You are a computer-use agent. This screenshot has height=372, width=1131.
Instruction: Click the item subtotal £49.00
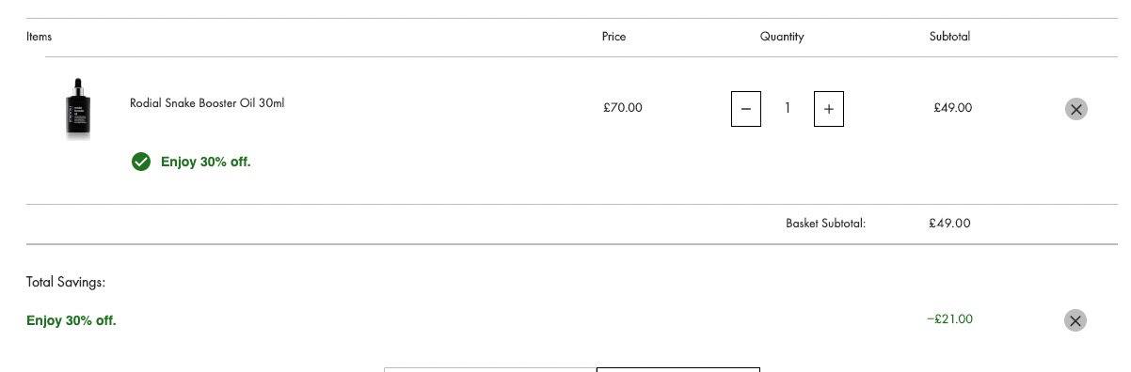952,108
